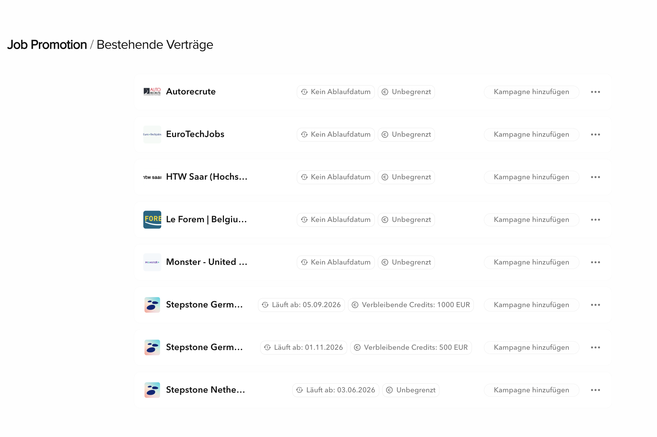Image resolution: width=657 pixels, height=437 pixels.
Task: Open more options for HTW Saar
Action: point(595,177)
